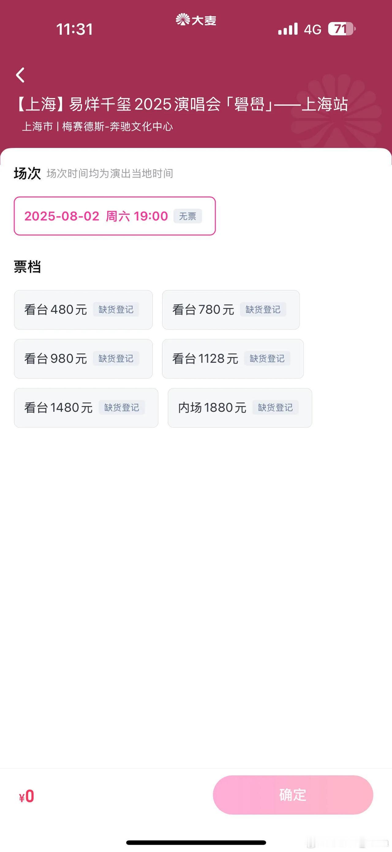Pick the 看台 1480元 ticket tier

(86, 407)
